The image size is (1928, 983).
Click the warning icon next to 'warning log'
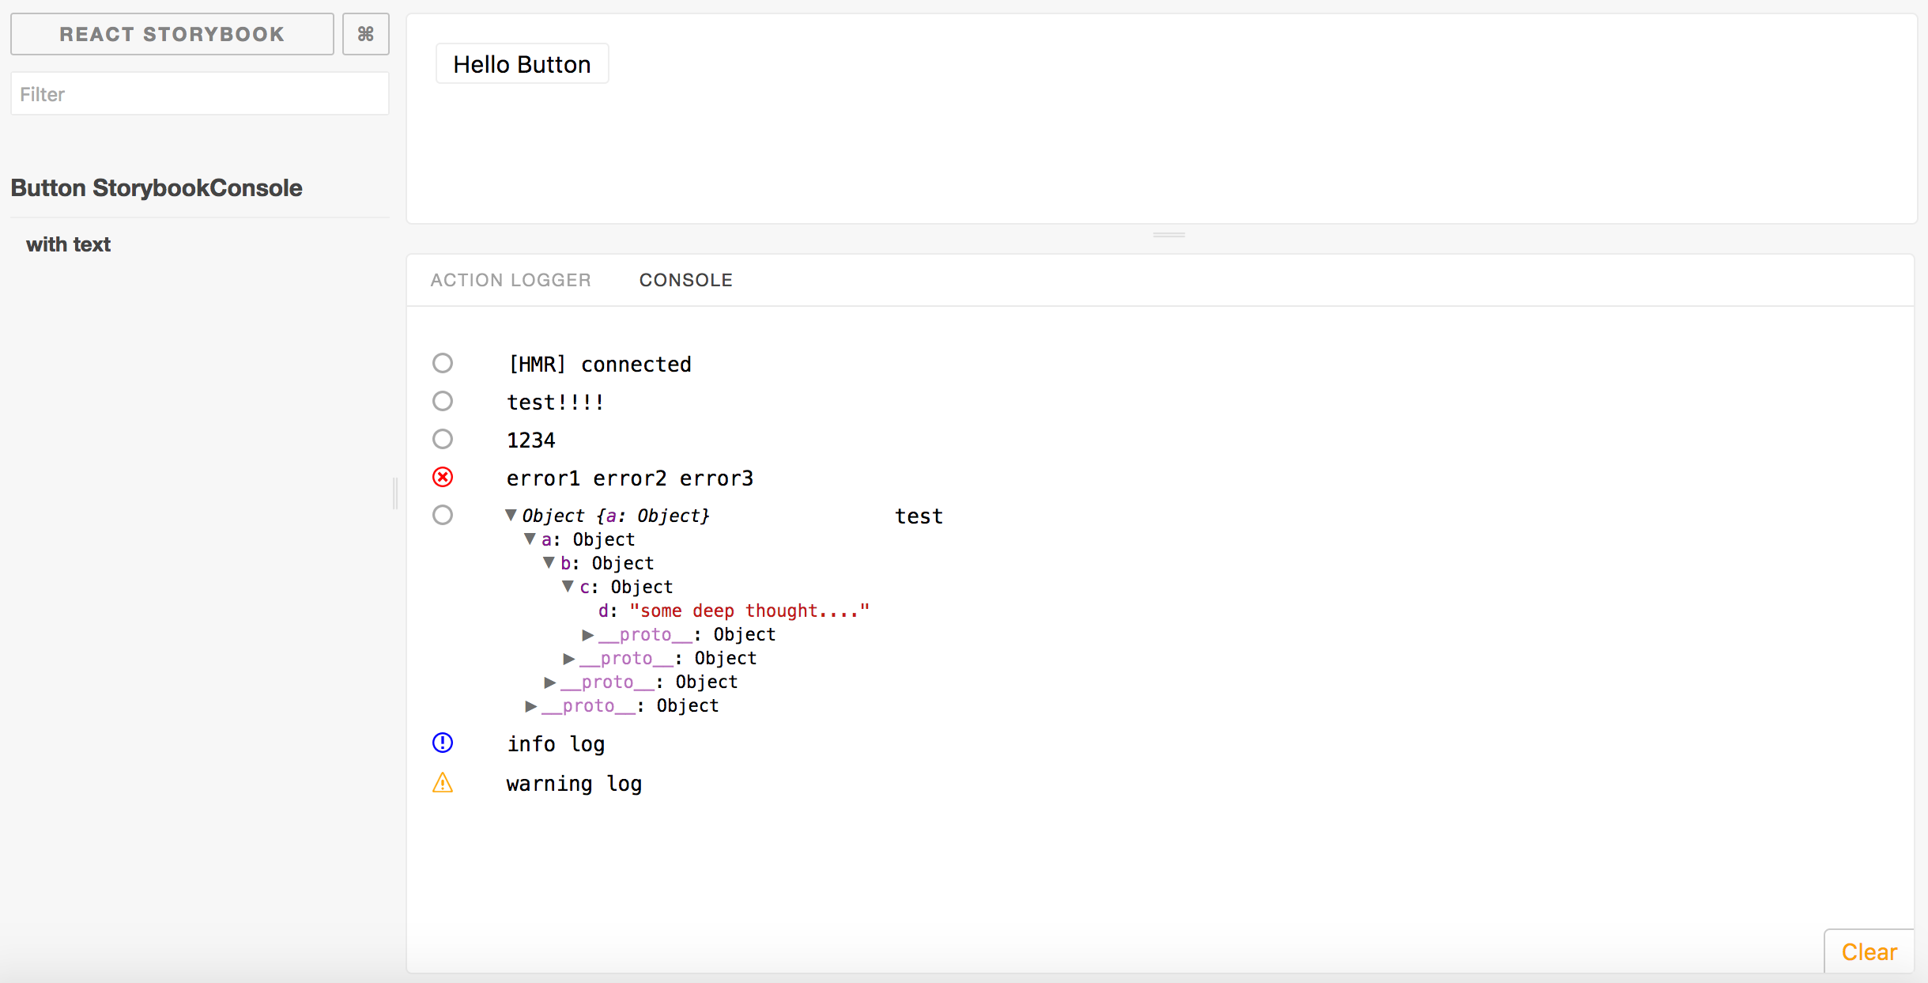point(445,782)
